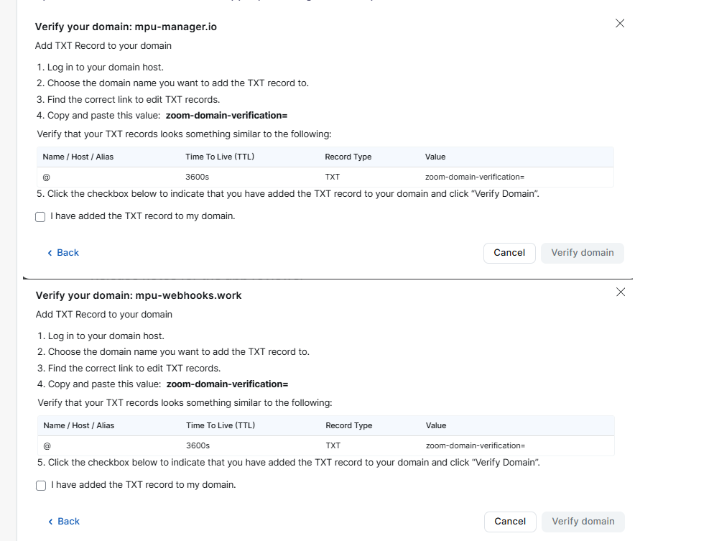The height and width of the screenshot is (541, 714).
Task: Click the bold verification value in mpu-webhooks.work step 4
Action: pyautogui.click(x=227, y=384)
